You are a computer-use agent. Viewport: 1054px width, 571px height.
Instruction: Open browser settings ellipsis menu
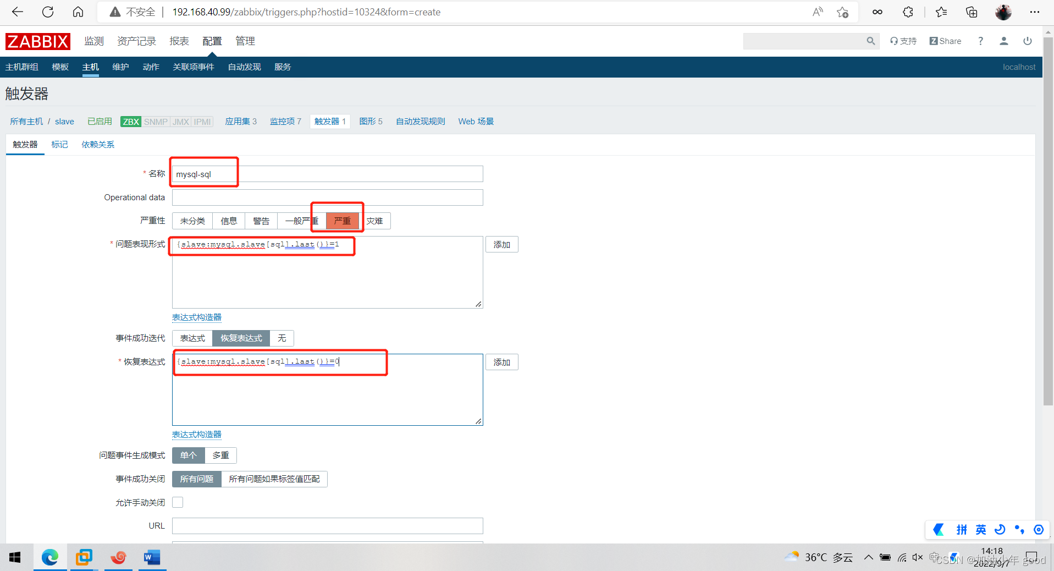click(1034, 12)
